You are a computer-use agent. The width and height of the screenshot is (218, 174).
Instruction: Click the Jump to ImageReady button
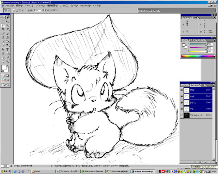pyautogui.click(x=5, y=85)
